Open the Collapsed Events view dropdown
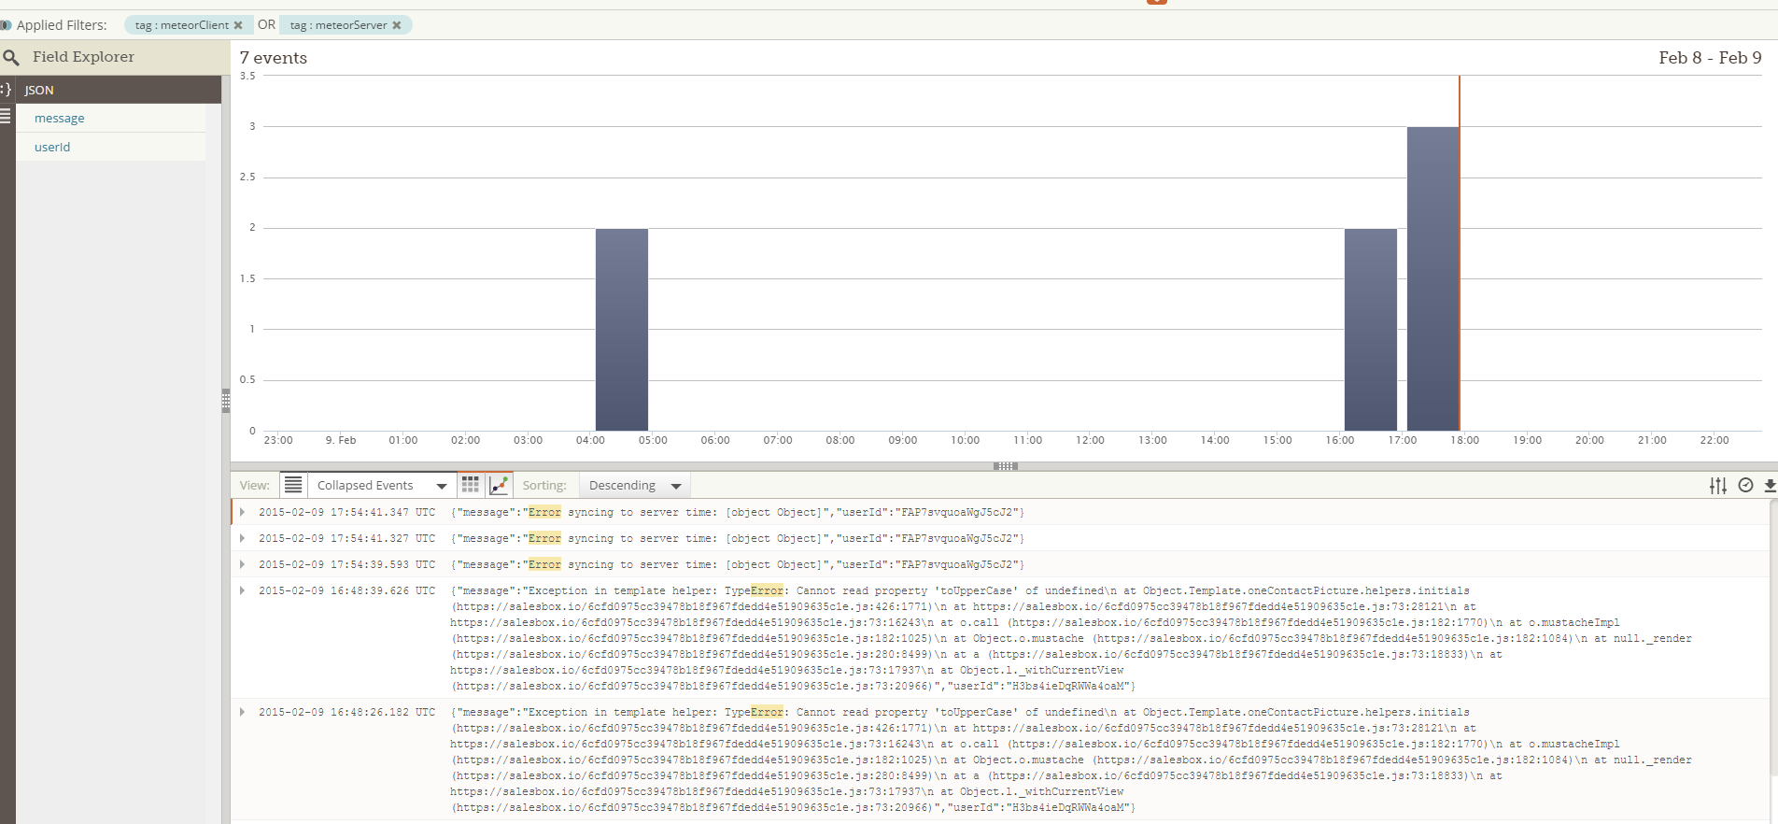Viewport: 1778px width, 824px height. pos(381,485)
